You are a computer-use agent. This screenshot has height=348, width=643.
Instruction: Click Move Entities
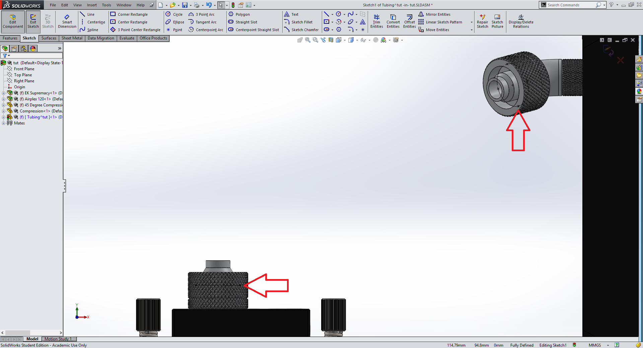coord(434,30)
